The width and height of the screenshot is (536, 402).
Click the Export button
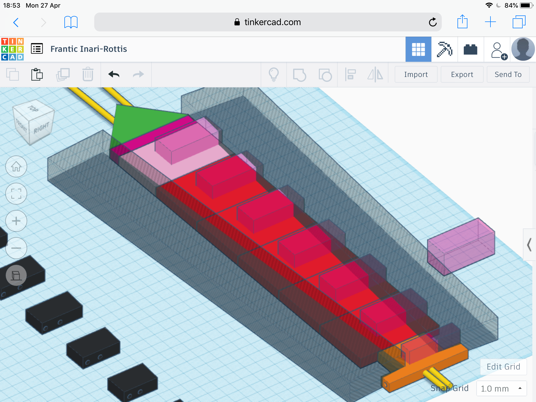pos(462,74)
